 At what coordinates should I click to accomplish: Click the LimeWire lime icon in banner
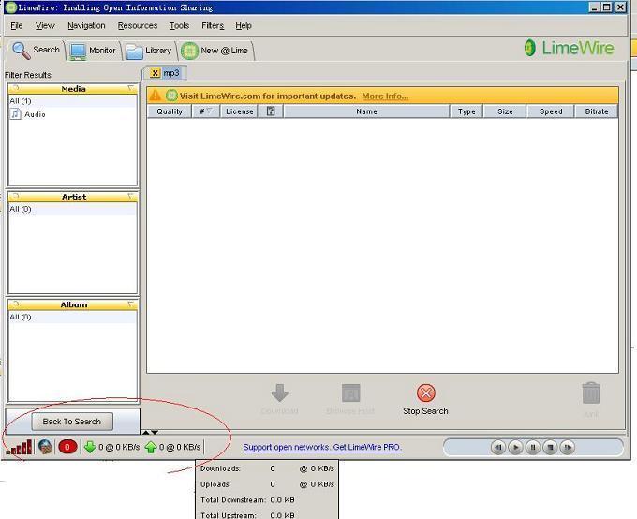tap(171, 96)
